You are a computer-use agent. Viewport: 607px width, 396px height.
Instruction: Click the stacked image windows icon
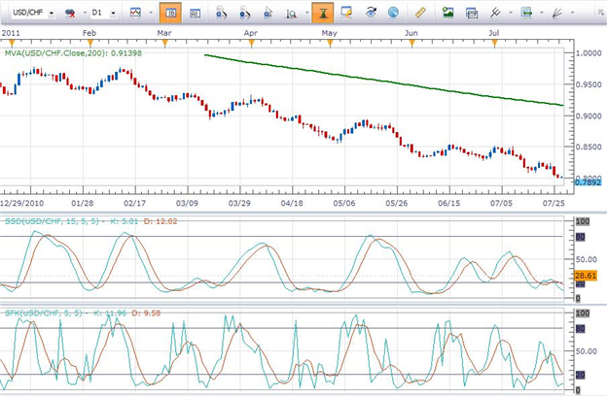pos(472,14)
